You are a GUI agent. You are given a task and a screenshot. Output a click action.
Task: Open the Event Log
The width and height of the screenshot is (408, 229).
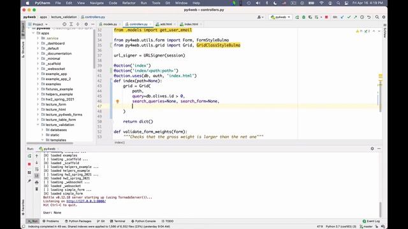pos(371,221)
